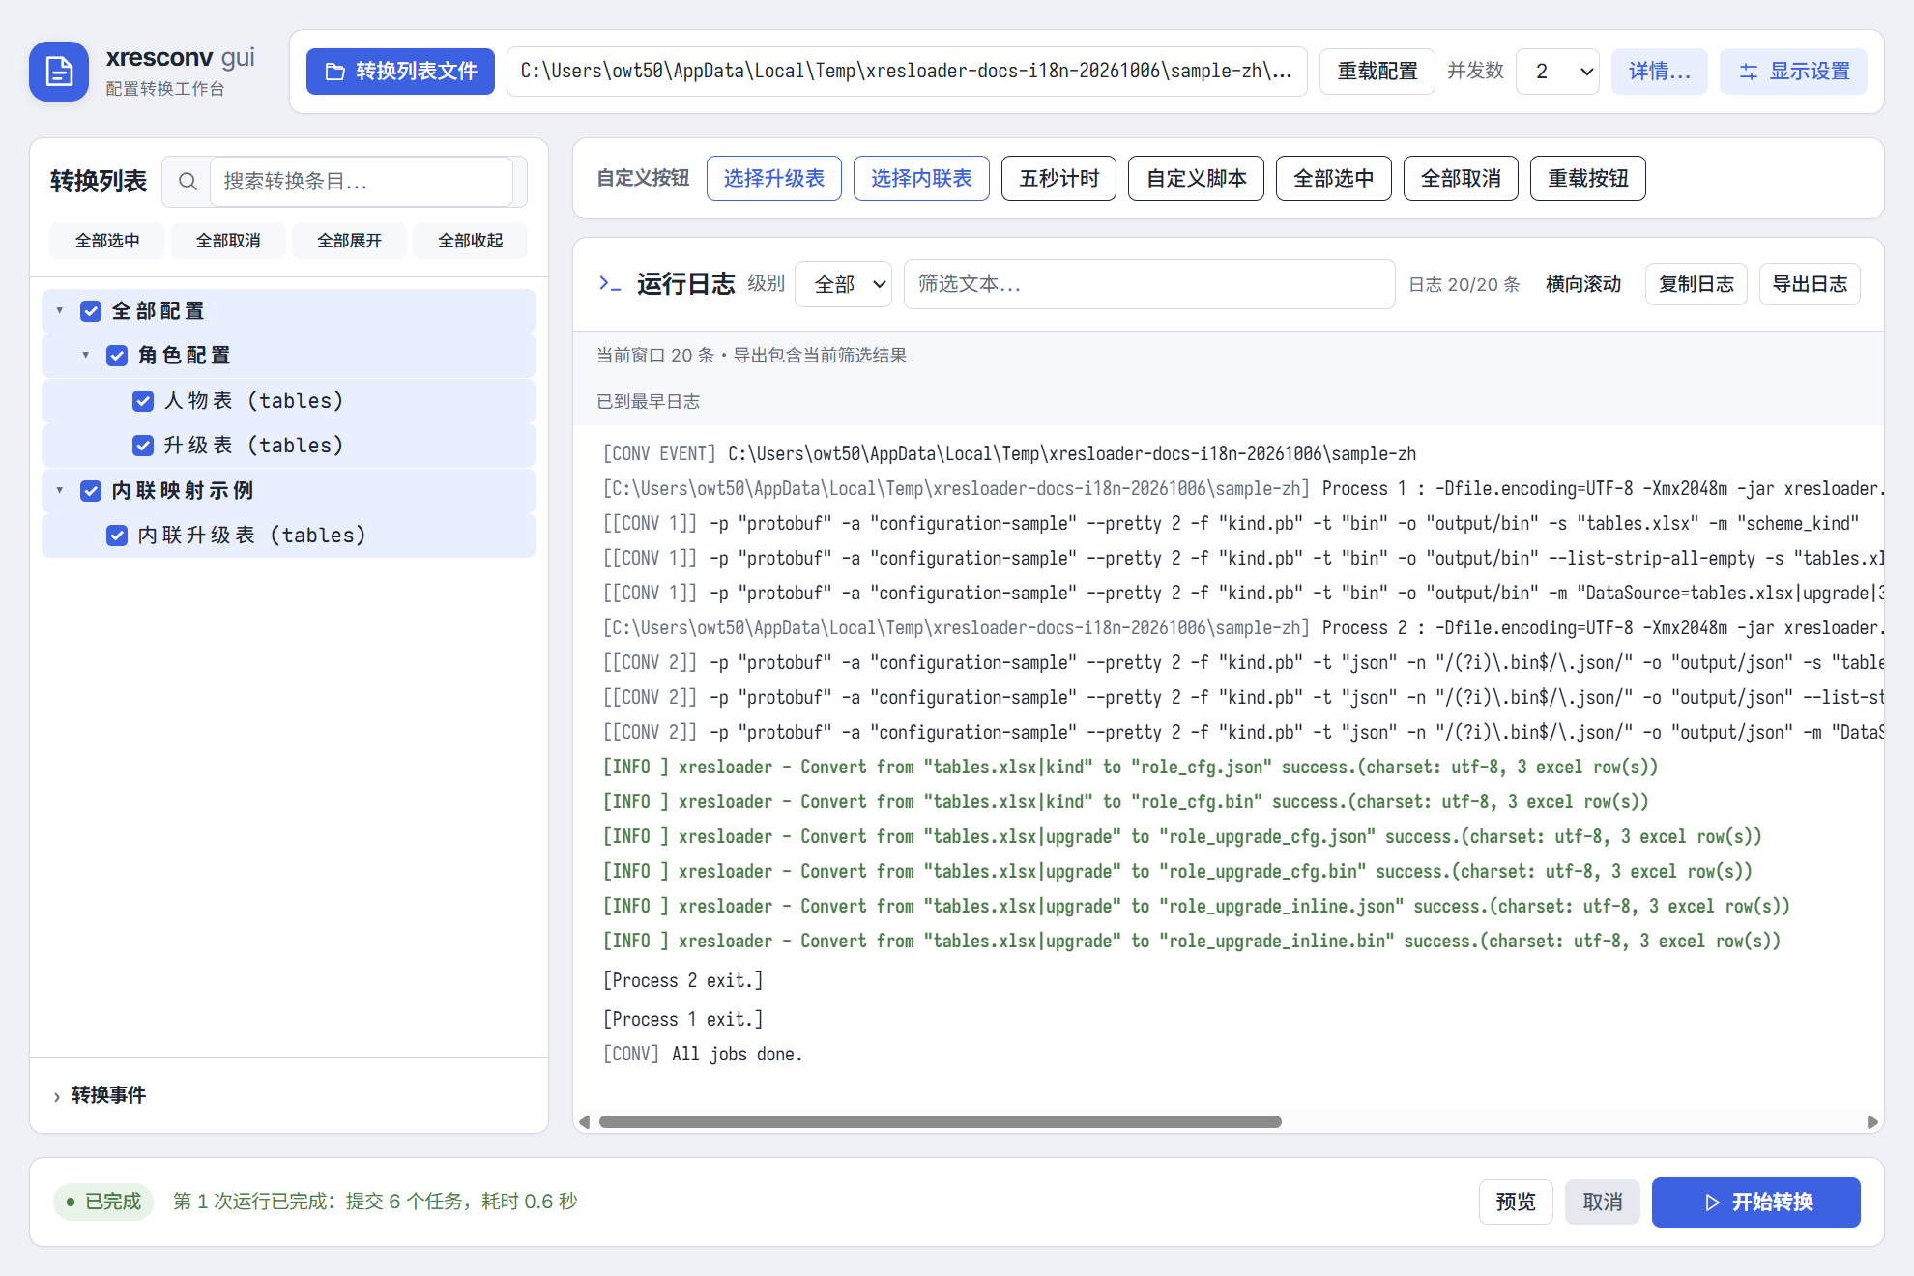
Task: Open the 转换列表文件 file picker button
Action: tap(400, 72)
